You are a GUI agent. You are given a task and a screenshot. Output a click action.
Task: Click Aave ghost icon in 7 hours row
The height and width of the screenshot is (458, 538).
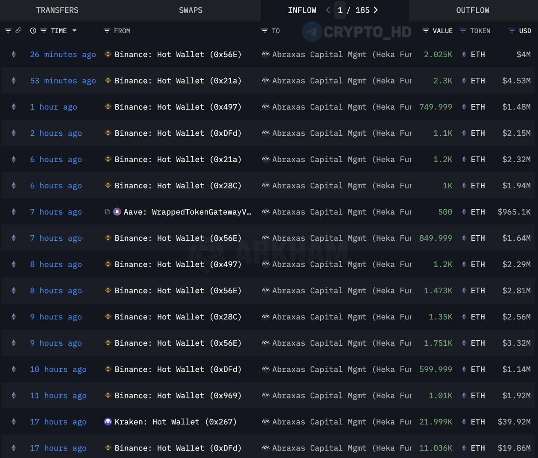[117, 212]
